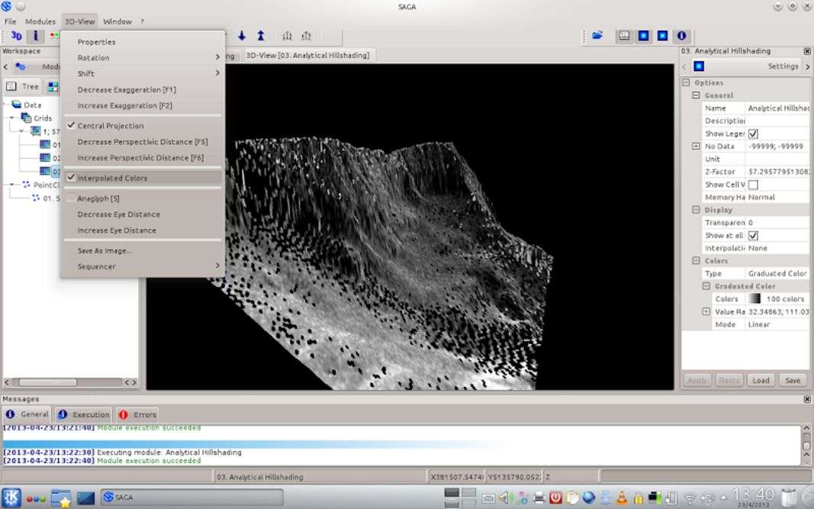Choose Save As Image from menu
Viewport: 814px width, 509px height.
tap(105, 250)
